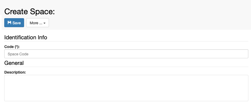Click the caret arrow beside More
Image resolution: width=251 pixels, height=111 pixels.
[x=44, y=23]
